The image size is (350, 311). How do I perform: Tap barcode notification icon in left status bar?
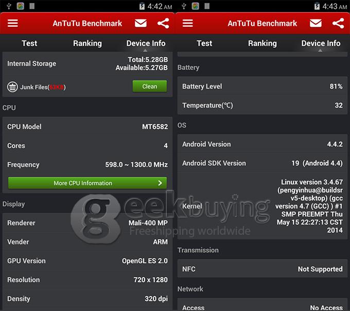pos(32,6)
